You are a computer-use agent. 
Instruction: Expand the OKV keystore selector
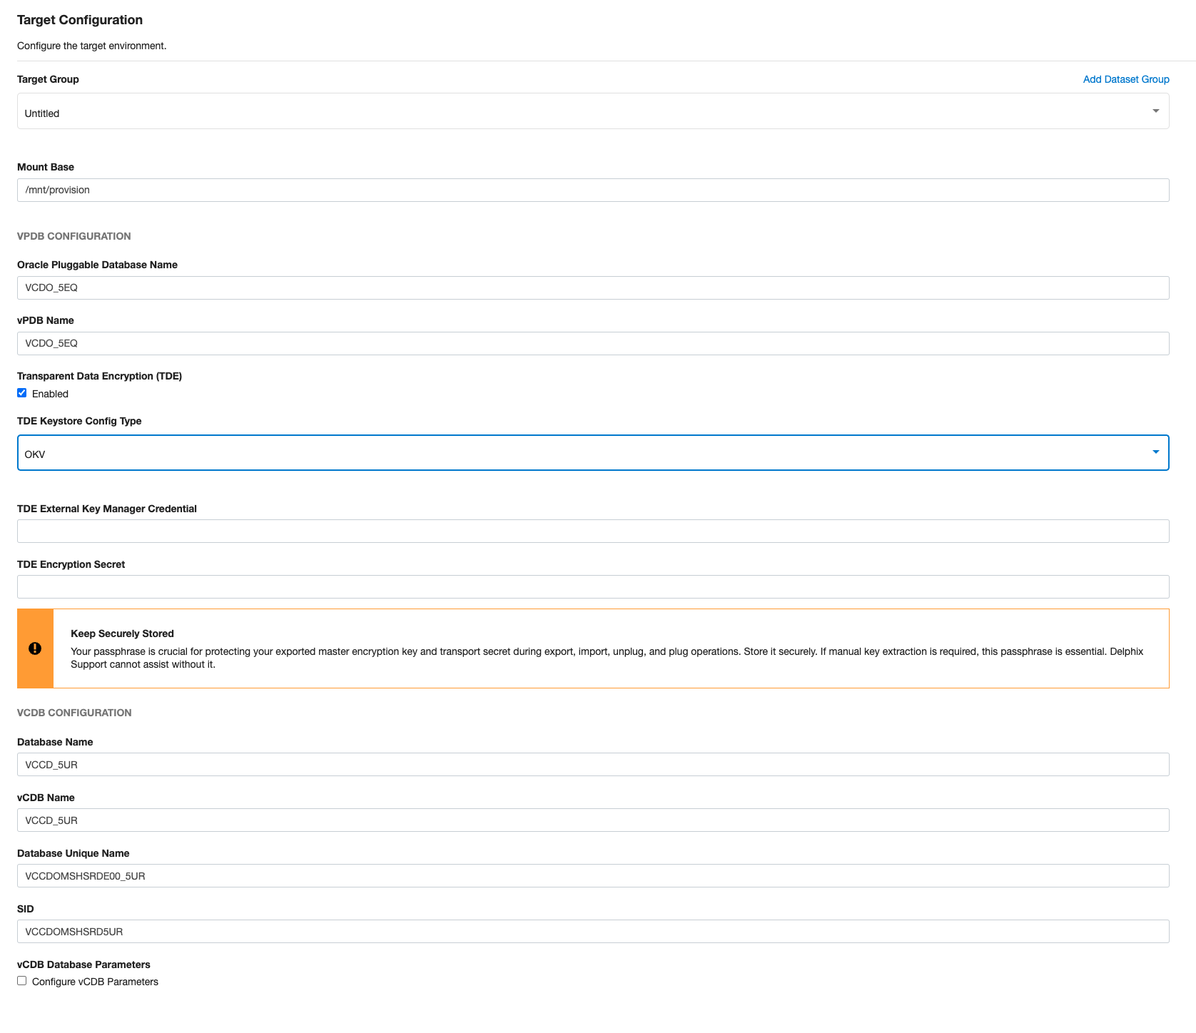pyautogui.click(x=1155, y=452)
